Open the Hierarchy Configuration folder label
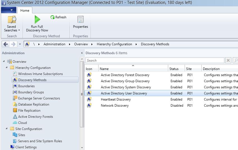Screen dimensions: 238x150 coord(33,68)
